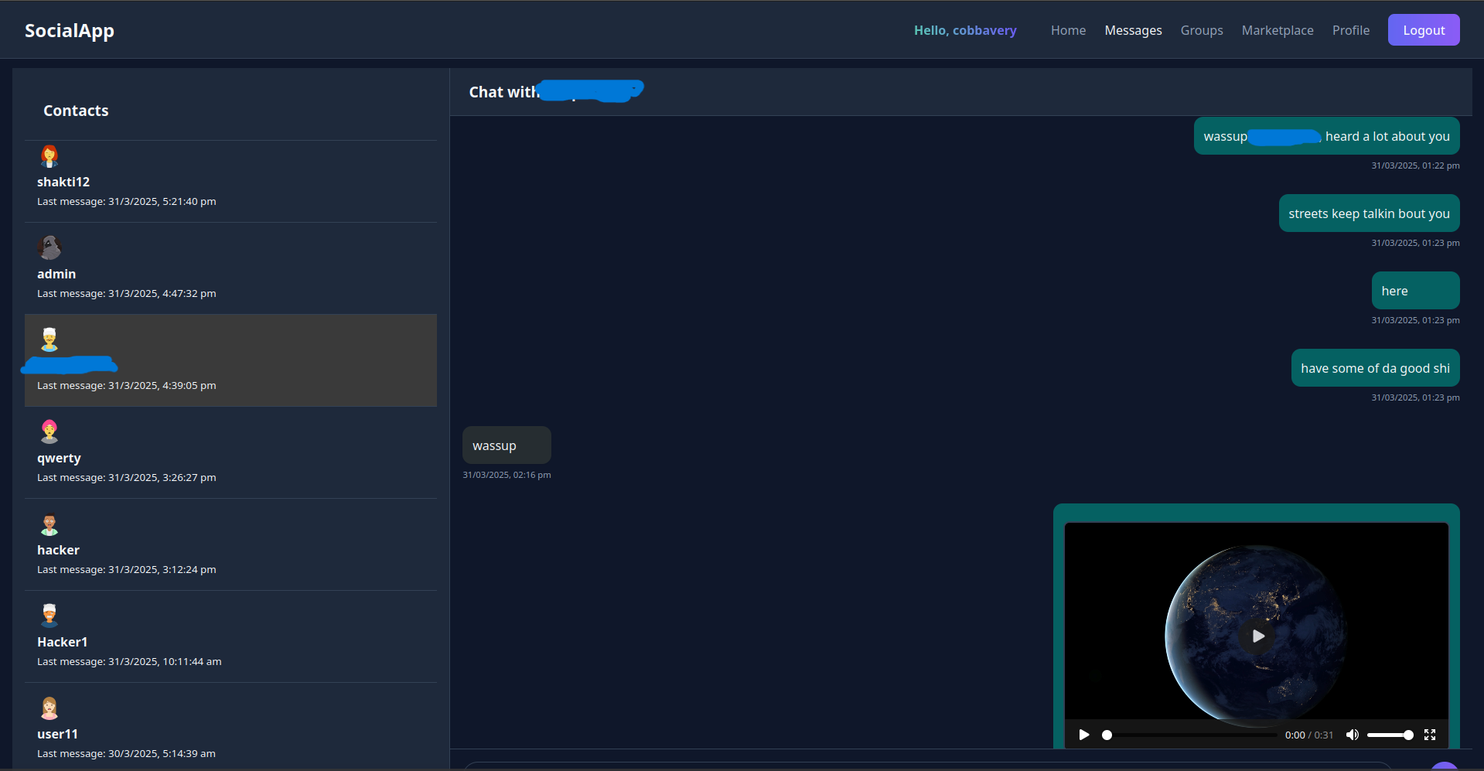The width and height of the screenshot is (1484, 771).
Task: Navigate to the Profile page
Action: [1350, 30]
